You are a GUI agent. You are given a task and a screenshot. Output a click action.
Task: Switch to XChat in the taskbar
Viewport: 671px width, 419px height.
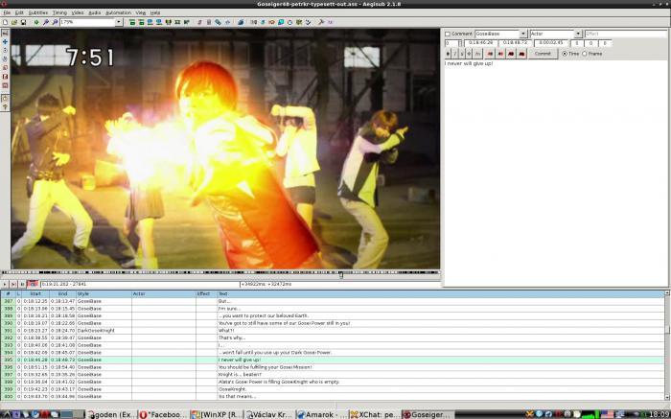tap(375, 414)
